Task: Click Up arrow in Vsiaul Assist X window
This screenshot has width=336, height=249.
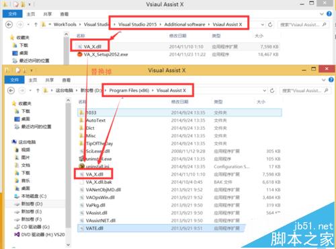Action: click(x=36, y=24)
